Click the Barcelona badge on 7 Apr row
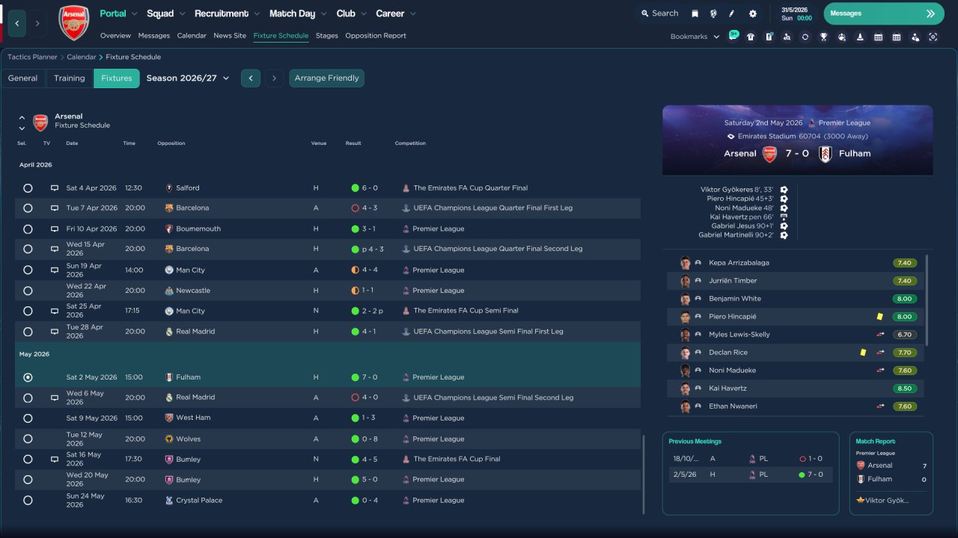 click(169, 208)
